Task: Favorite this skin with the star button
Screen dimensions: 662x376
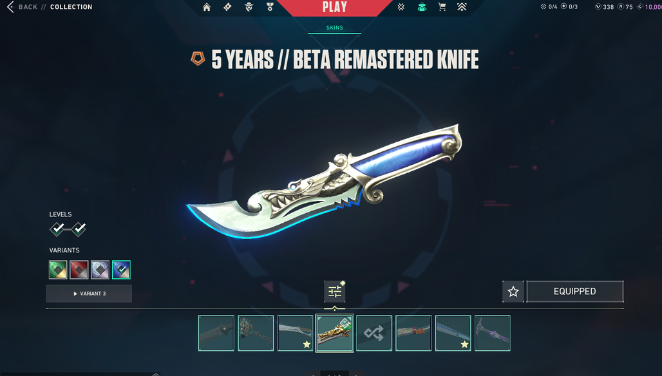Action: [x=513, y=292]
